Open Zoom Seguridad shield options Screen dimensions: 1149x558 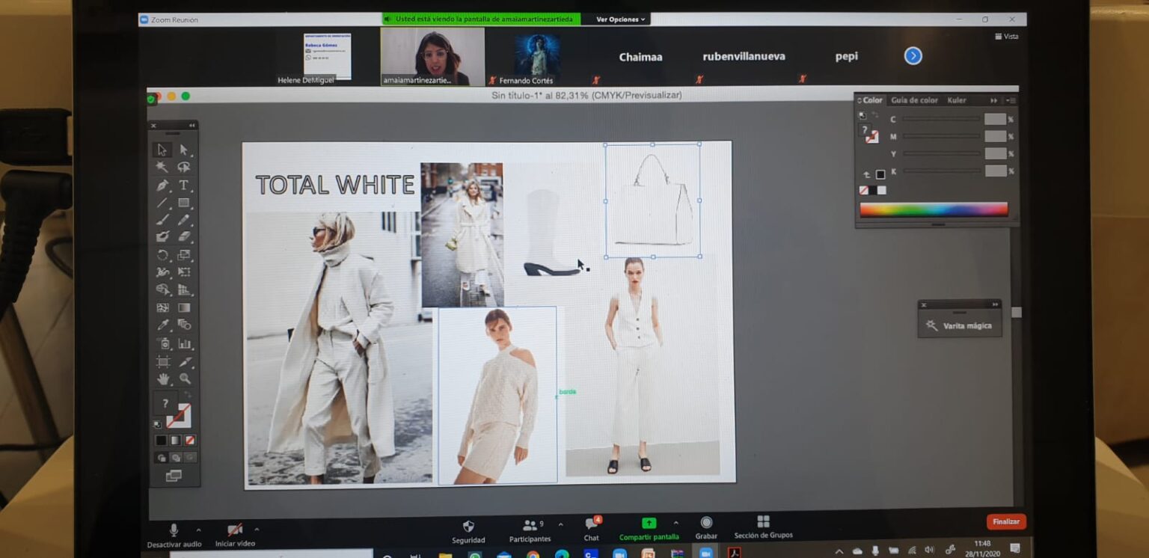click(468, 531)
